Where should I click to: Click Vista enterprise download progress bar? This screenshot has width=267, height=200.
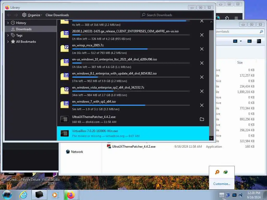pos(131,91)
